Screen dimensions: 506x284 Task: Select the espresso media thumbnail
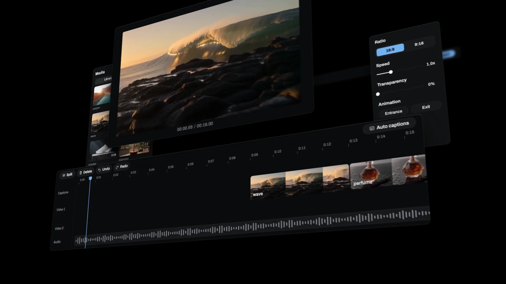(134, 149)
